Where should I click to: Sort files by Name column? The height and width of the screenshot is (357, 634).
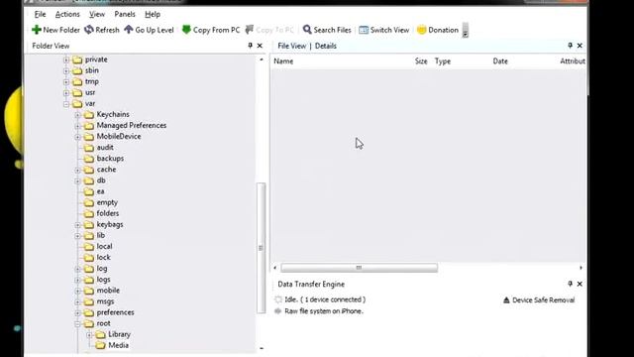click(283, 61)
